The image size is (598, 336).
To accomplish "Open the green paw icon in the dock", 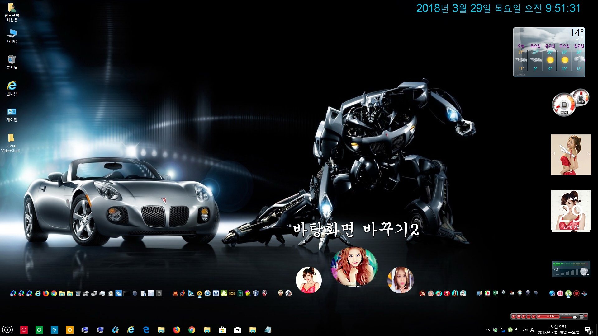I will 224,293.
